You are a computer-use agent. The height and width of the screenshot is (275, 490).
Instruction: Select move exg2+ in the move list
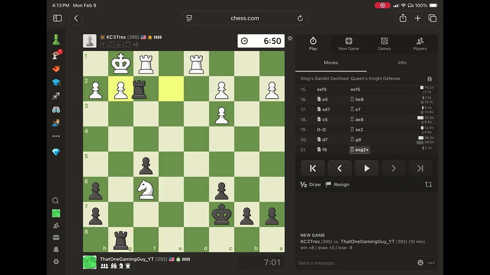[x=359, y=150]
